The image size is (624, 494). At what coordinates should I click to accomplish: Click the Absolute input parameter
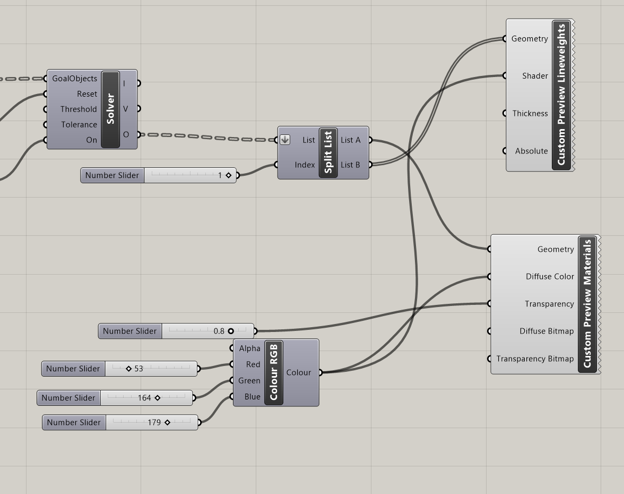click(x=531, y=151)
